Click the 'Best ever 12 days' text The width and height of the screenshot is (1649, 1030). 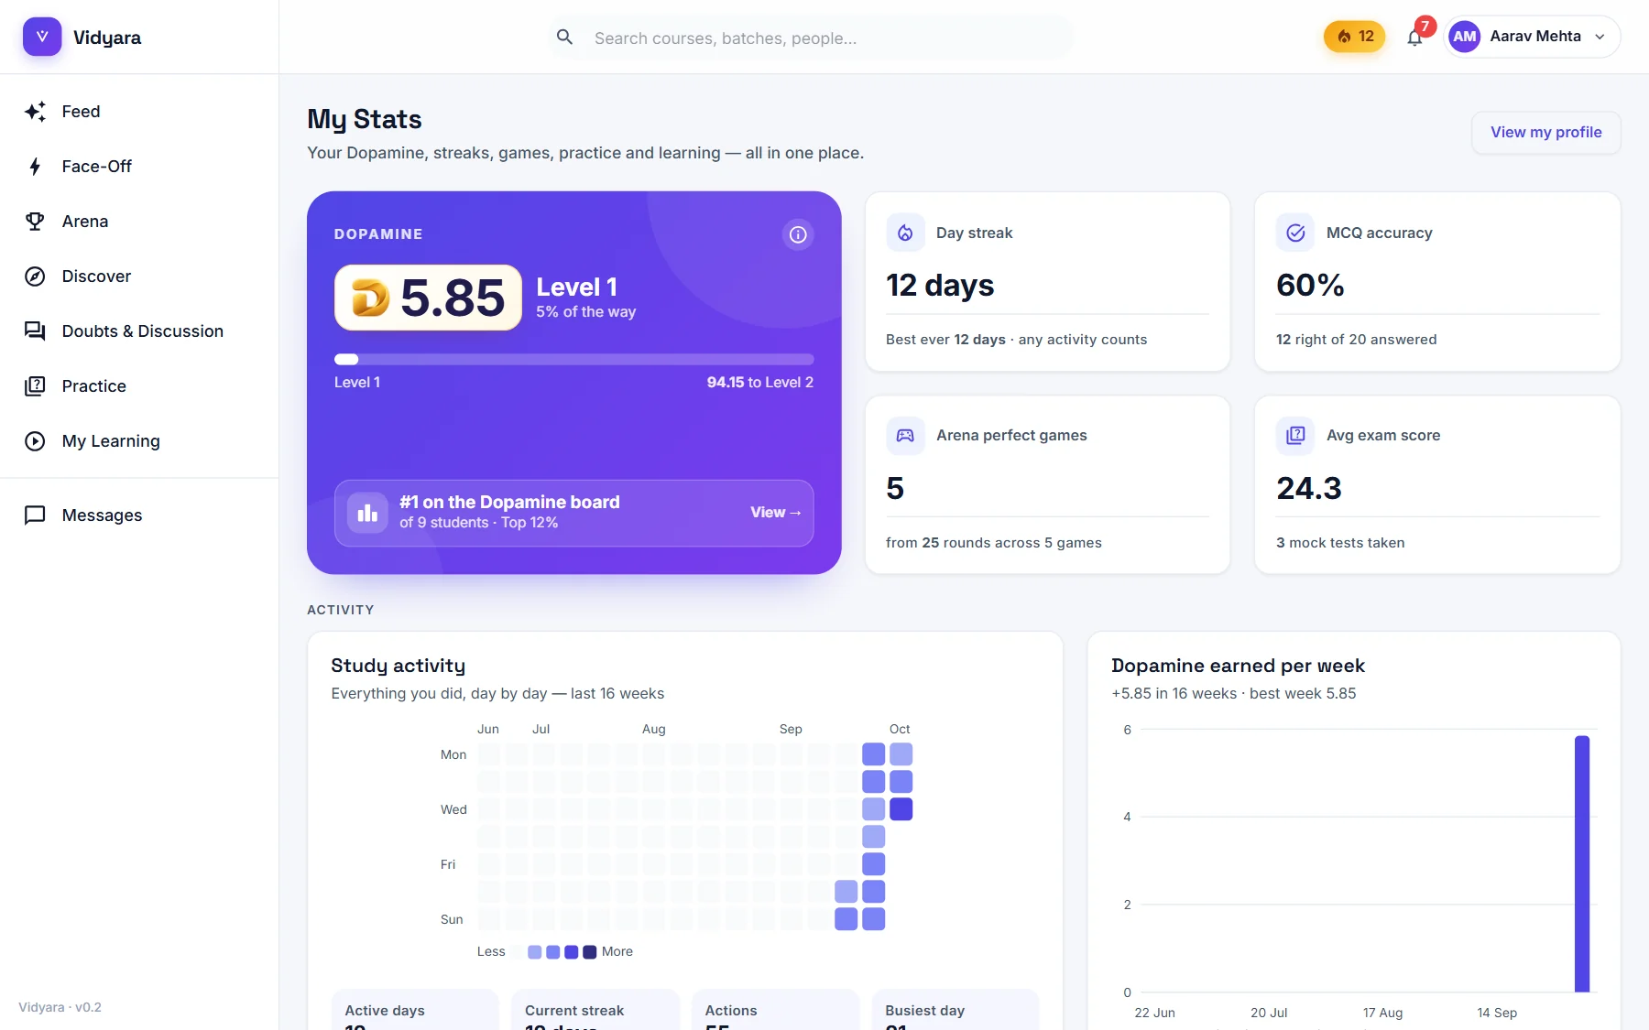coord(945,340)
